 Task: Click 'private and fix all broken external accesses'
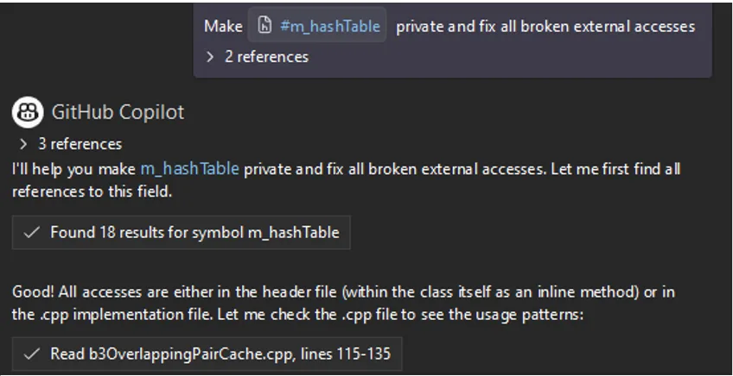click(x=545, y=26)
